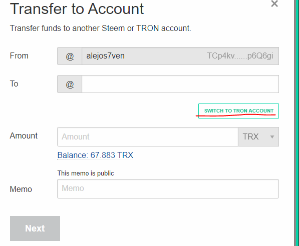Viewport: 299px width, 246px height.
Task: Focus the Memo input field
Action: (x=168, y=188)
